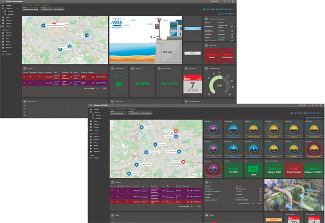Open the object selector dropdown in lower window
The image size is (325, 223).
(x=118, y=113)
